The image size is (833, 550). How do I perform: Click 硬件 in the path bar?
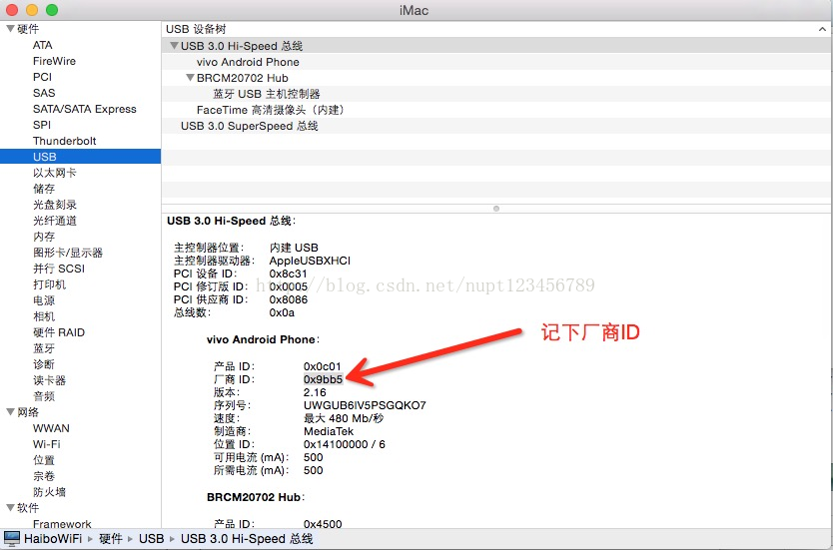[x=111, y=538]
